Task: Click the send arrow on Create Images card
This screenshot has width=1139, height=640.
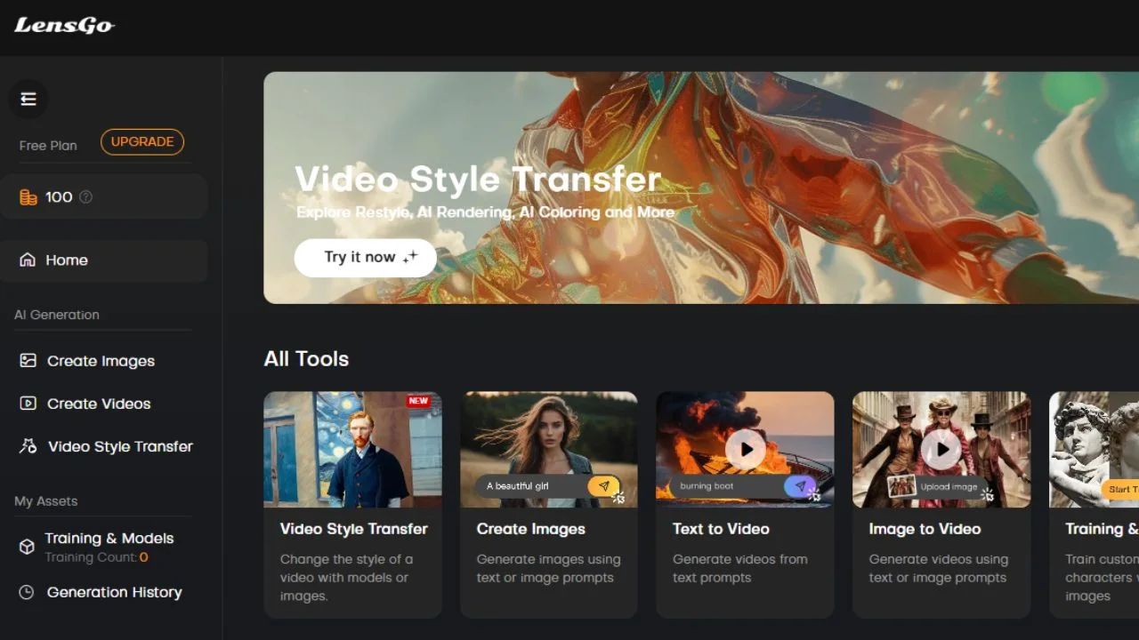Action: (x=603, y=486)
